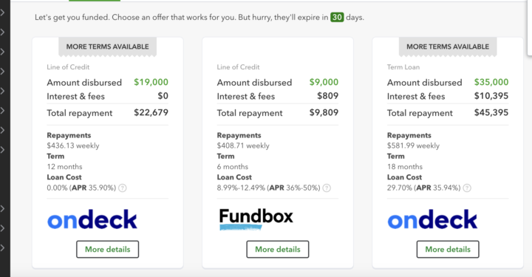The image size is (532, 277).
Task: Click the OnDeck logo on the Term Loan card
Action: (x=432, y=219)
